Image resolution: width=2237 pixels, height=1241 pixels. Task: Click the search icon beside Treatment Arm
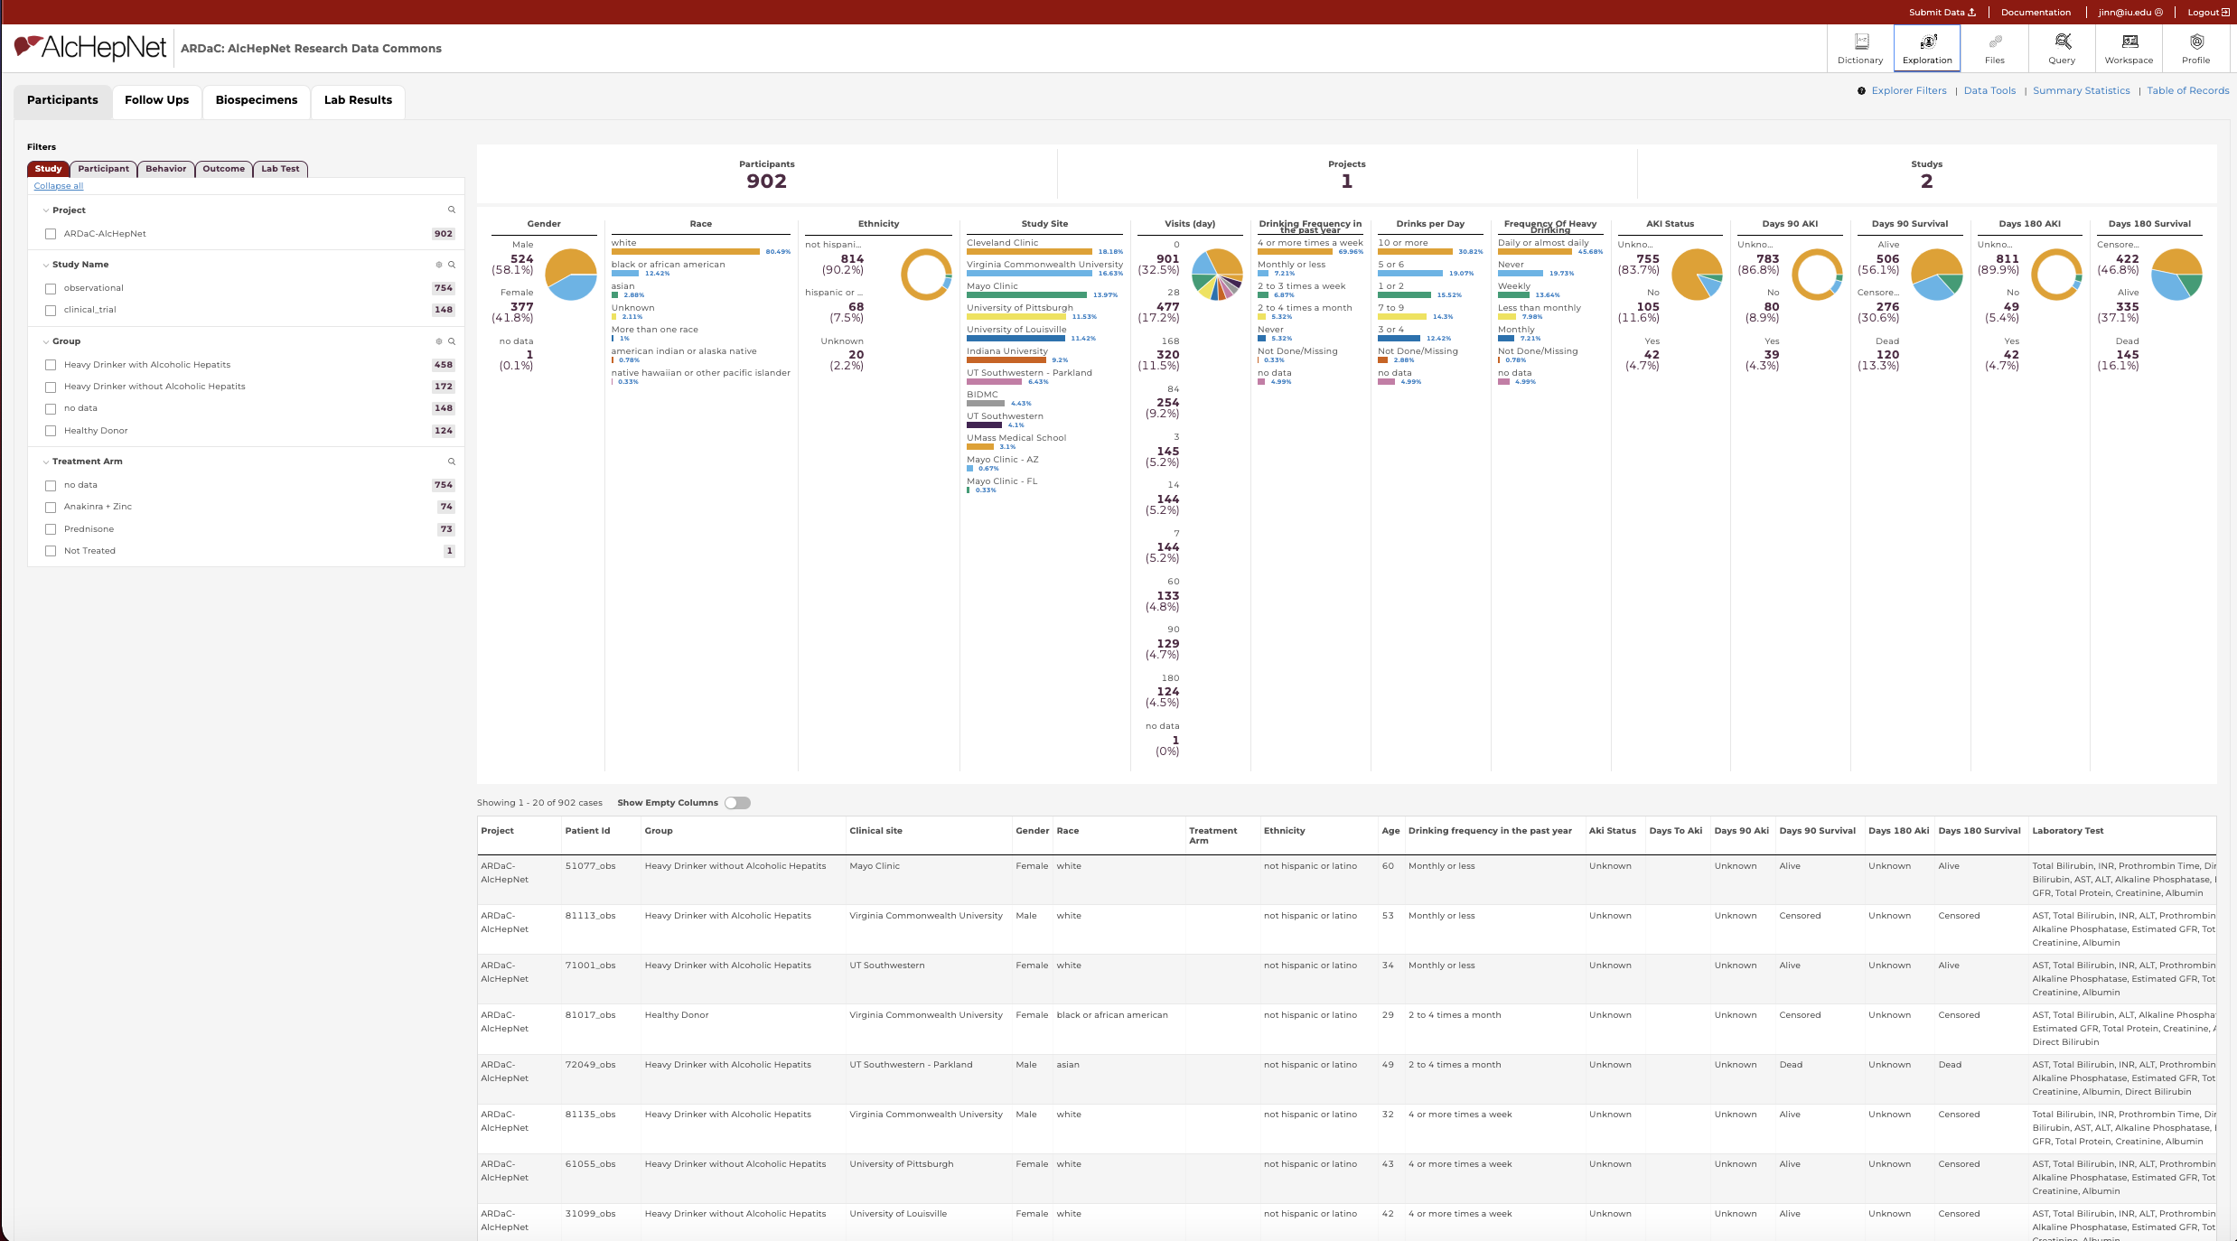[x=452, y=462]
